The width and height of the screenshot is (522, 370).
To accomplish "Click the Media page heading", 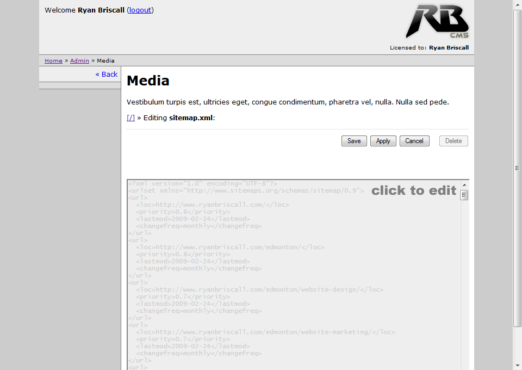I will click(x=148, y=81).
